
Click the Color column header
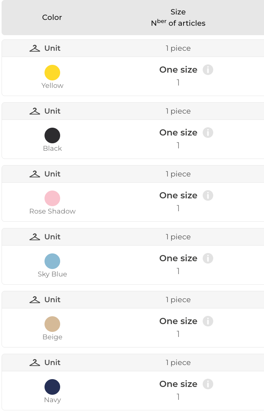(52, 18)
